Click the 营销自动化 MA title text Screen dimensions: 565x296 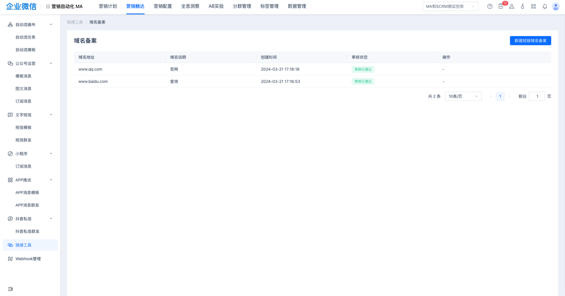(x=67, y=6)
